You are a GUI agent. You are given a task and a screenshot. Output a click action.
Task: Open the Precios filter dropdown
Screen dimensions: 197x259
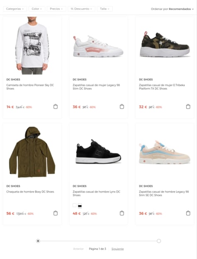[x=56, y=9]
